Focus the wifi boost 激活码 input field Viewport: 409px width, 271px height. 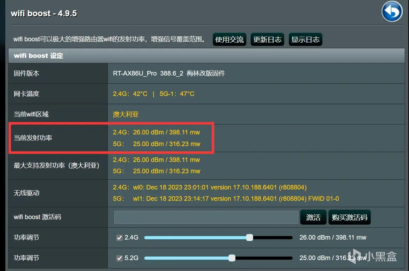(206, 217)
